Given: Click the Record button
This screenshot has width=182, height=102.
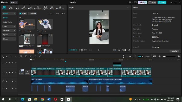Looking at the screenshot, I should pos(32,13).
